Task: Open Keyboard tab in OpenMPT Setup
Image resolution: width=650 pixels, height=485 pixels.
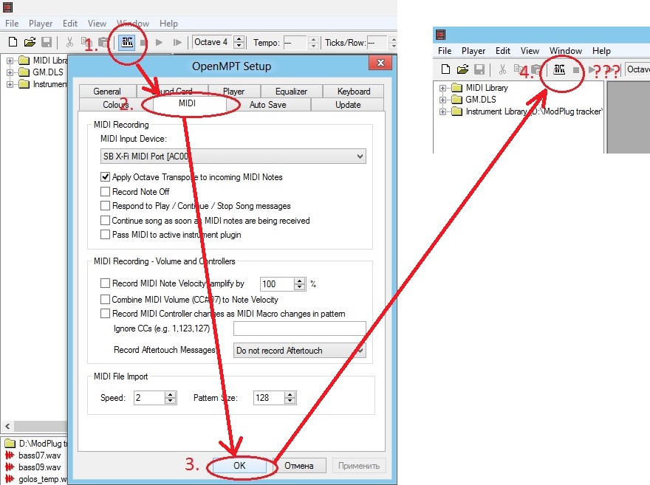Action: click(354, 91)
